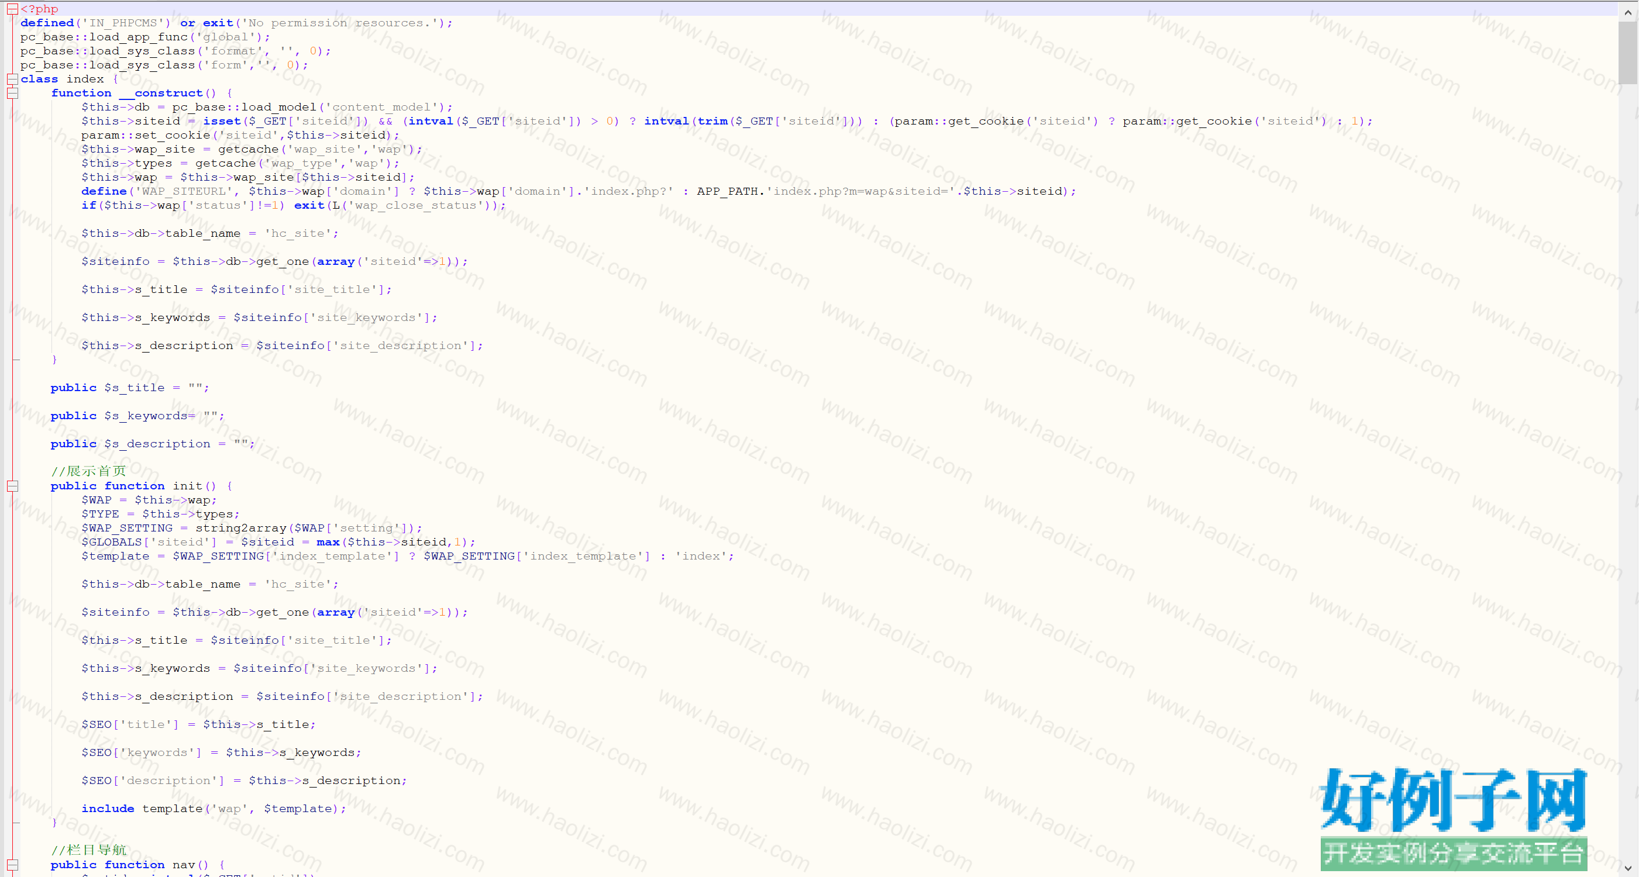Click the vertical scrollbar thumb

[x=1627, y=52]
